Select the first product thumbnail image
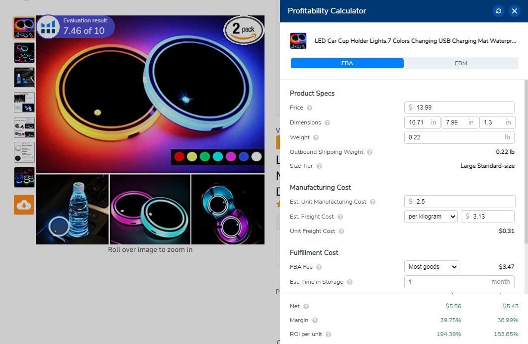The width and height of the screenshot is (528, 344). click(x=24, y=28)
